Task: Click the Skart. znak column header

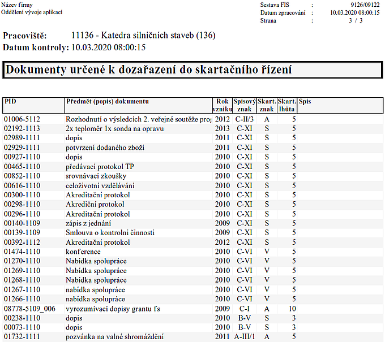Action: tap(267, 105)
